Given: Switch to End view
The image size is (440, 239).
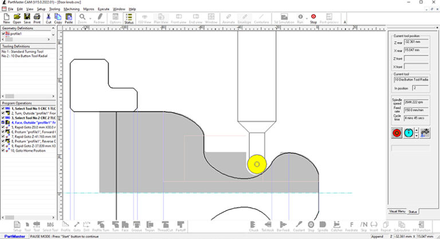Looking at the screenshot, I should point(195,18).
